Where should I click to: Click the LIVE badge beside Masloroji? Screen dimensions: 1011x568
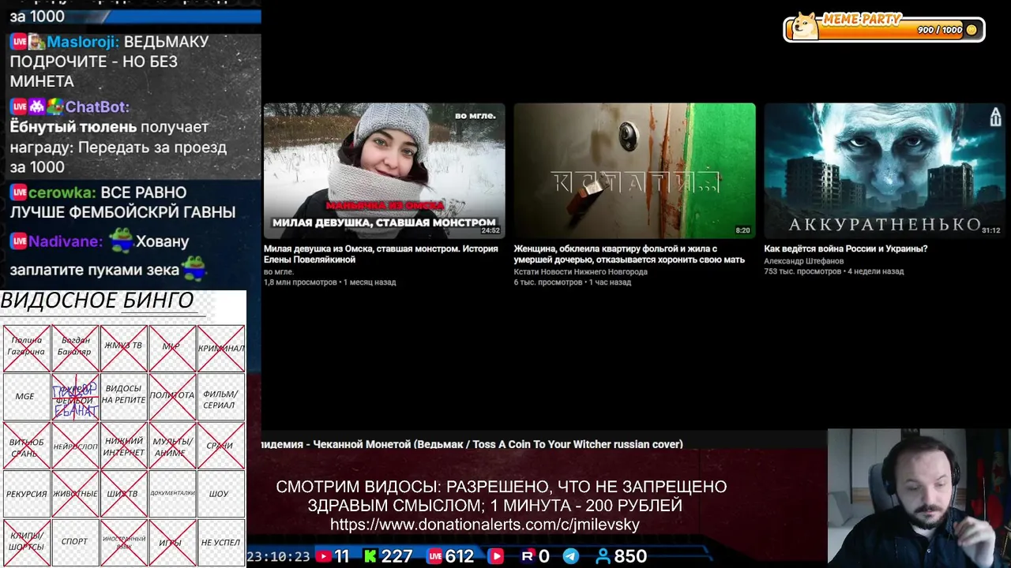(x=19, y=42)
